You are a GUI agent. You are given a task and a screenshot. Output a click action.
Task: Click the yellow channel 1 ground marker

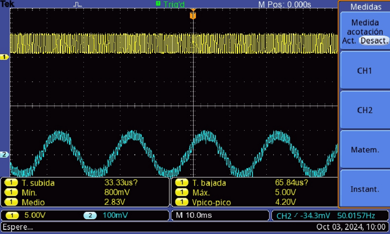pos(5,57)
